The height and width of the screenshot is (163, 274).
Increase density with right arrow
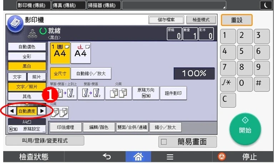point(42,111)
